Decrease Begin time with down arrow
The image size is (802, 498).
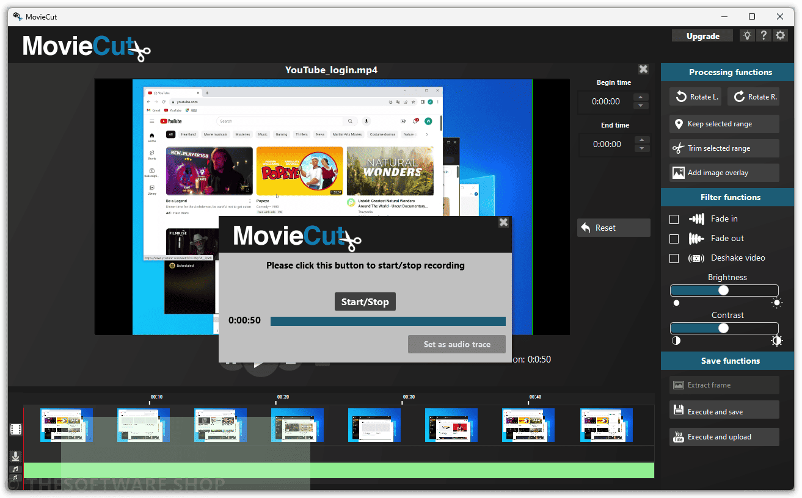(x=641, y=106)
